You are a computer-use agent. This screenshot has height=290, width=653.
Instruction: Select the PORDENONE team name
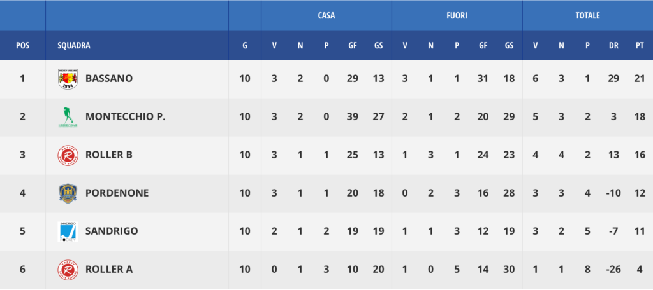117,193
